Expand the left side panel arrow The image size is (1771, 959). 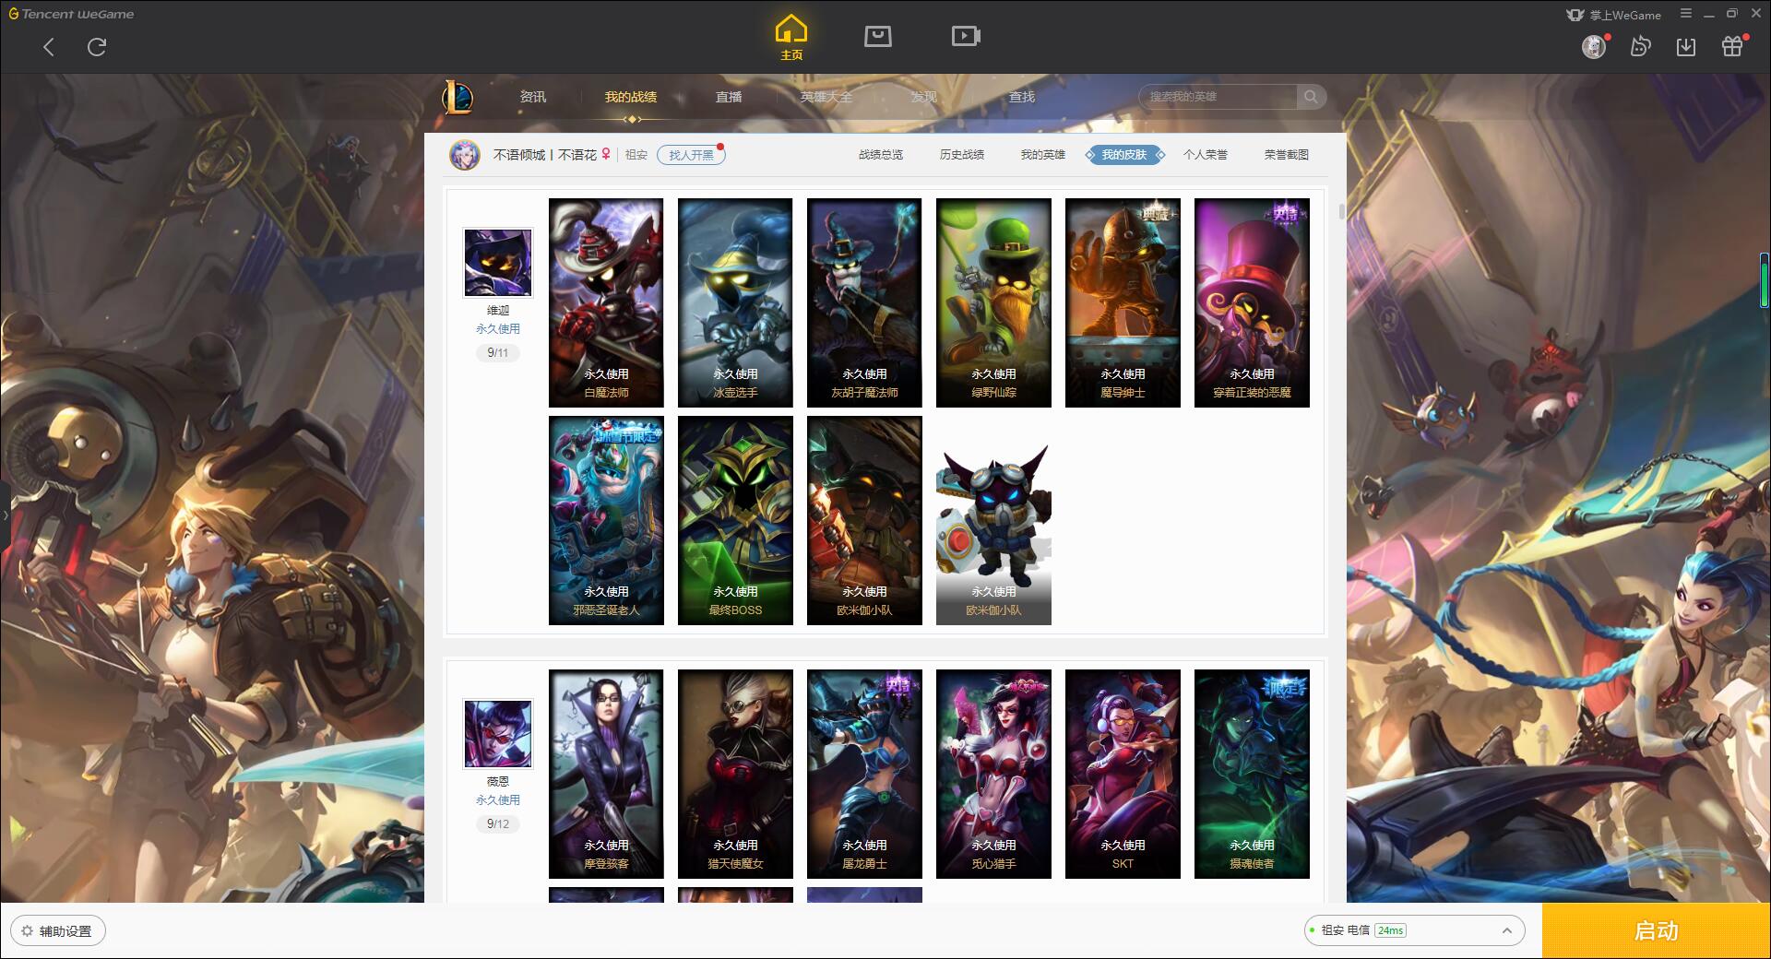pyautogui.click(x=5, y=515)
